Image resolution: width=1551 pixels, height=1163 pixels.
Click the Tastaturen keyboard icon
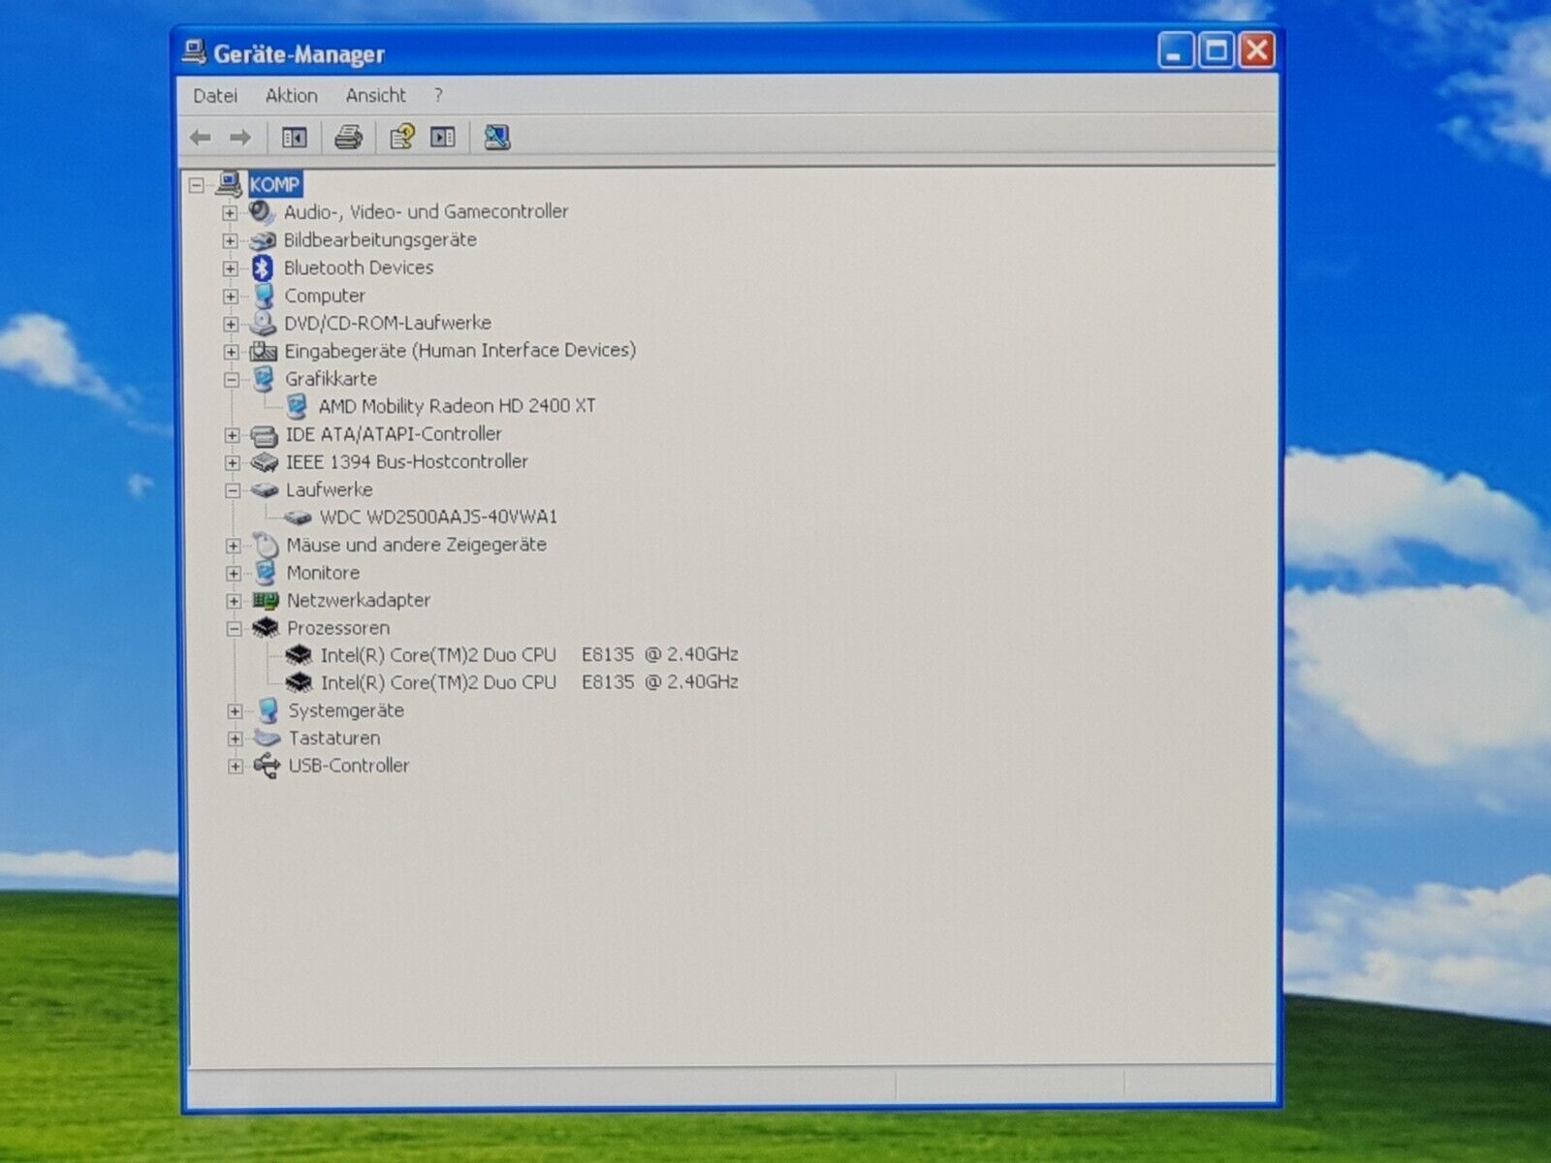click(x=267, y=739)
